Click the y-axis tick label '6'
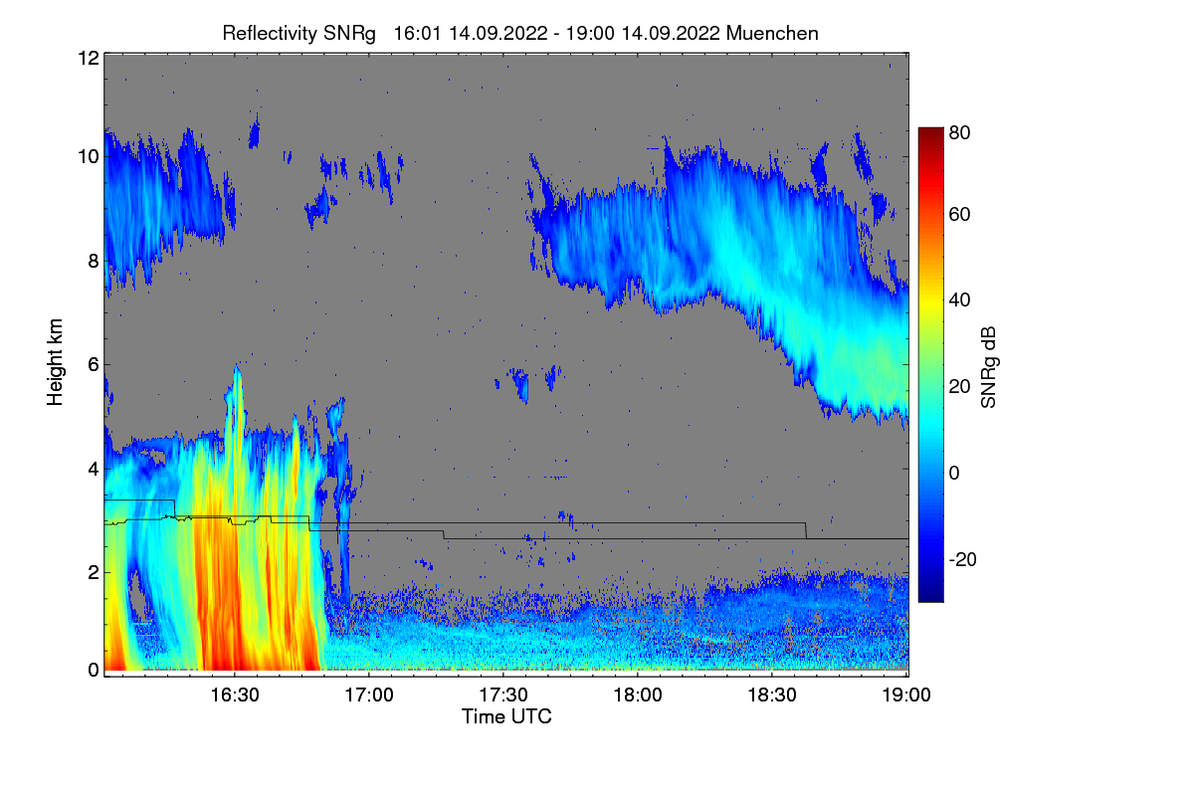This screenshot has height=796, width=1194. click(x=92, y=364)
